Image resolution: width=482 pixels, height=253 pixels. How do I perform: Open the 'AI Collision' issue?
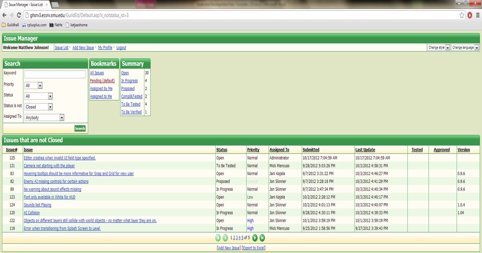coord(32,213)
